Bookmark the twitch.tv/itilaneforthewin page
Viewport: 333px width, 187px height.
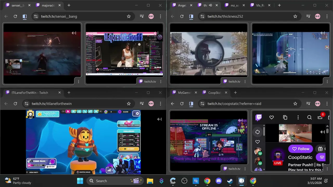tap(129, 104)
